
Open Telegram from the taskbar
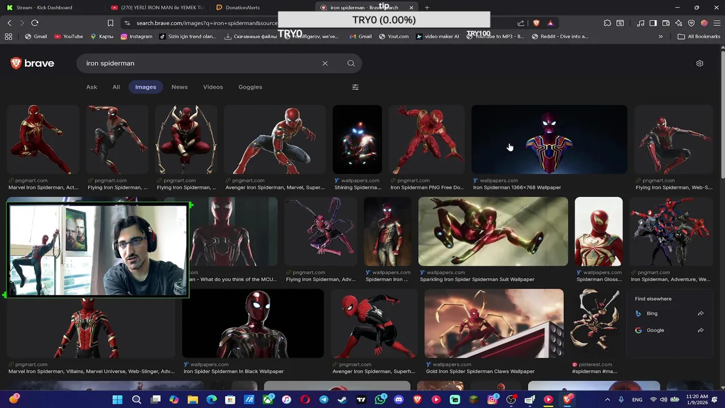(x=323, y=399)
